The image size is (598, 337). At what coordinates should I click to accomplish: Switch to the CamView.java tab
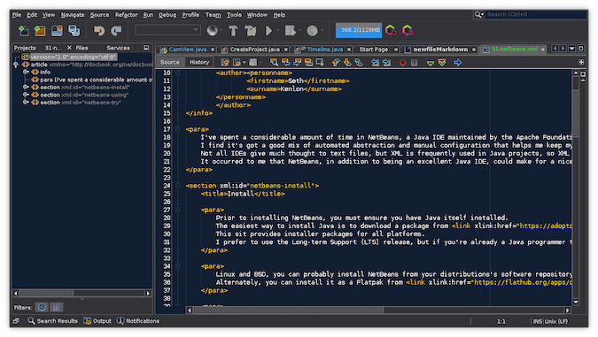click(187, 50)
